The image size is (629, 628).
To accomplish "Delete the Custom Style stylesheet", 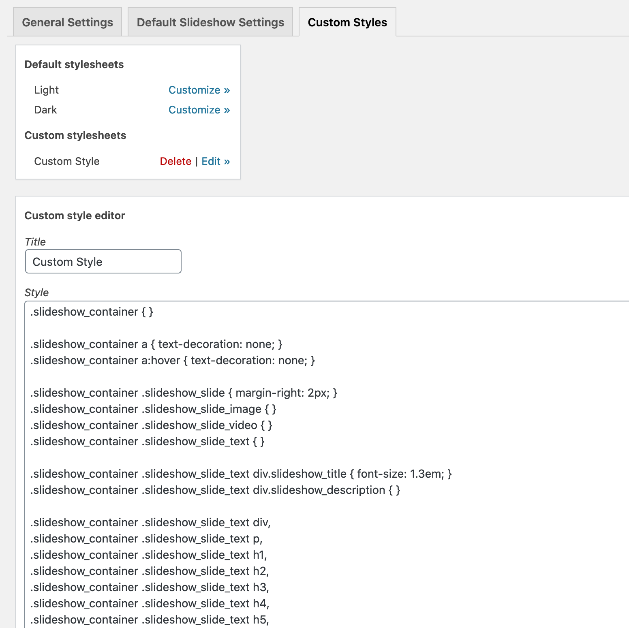I will click(175, 161).
